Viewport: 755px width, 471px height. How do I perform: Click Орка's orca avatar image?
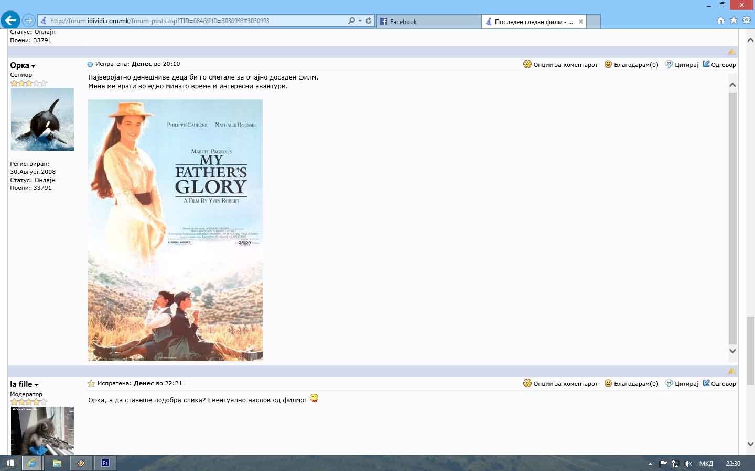coord(42,119)
